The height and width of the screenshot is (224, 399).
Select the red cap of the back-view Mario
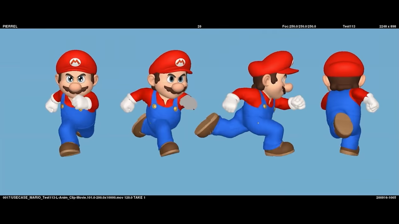[344, 65]
